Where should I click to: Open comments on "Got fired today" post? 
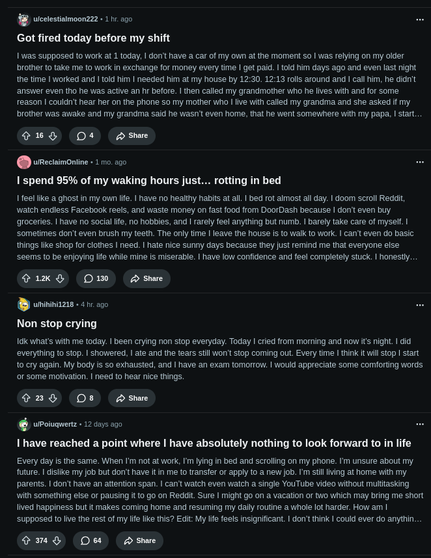(x=85, y=136)
